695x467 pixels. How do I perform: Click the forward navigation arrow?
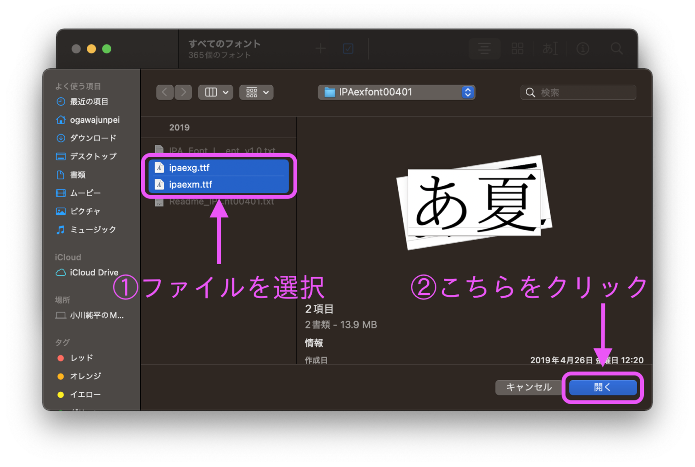click(x=183, y=92)
